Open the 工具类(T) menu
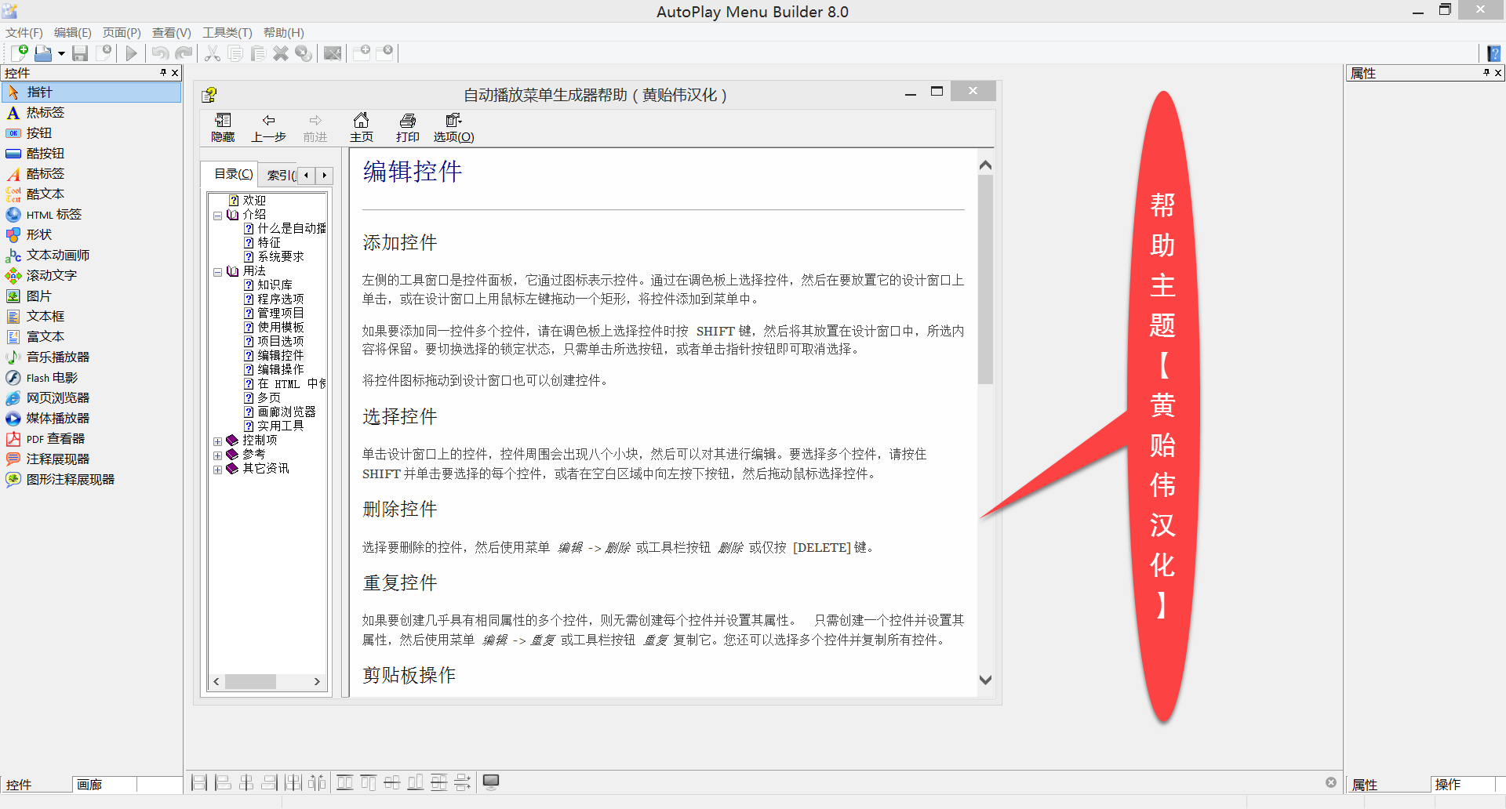The image size is (1506, 809). (x=227, y=32)
